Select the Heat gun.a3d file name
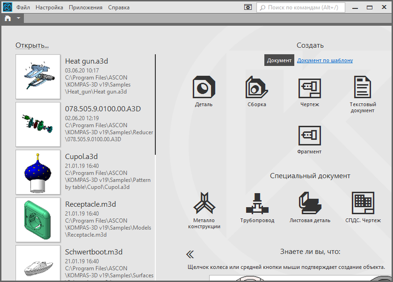The width and height of the screenshot is (393, 282). point(86,61)
